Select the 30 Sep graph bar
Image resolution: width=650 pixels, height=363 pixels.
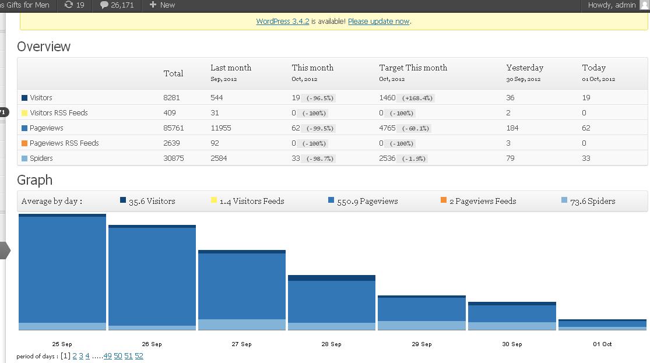(512, 316)
